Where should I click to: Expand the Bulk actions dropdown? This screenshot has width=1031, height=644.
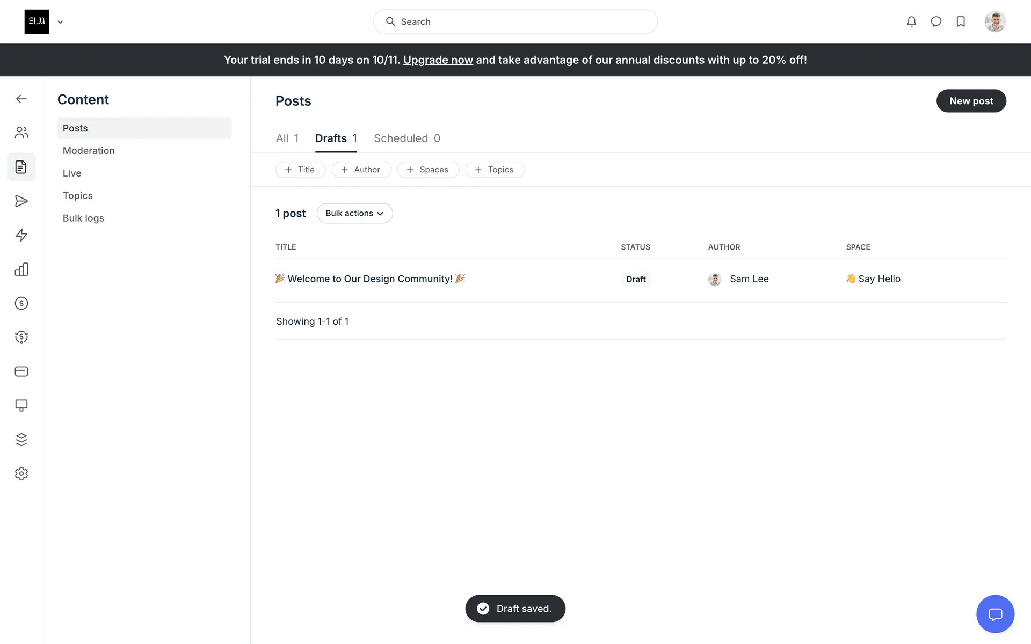click(354, 213)
